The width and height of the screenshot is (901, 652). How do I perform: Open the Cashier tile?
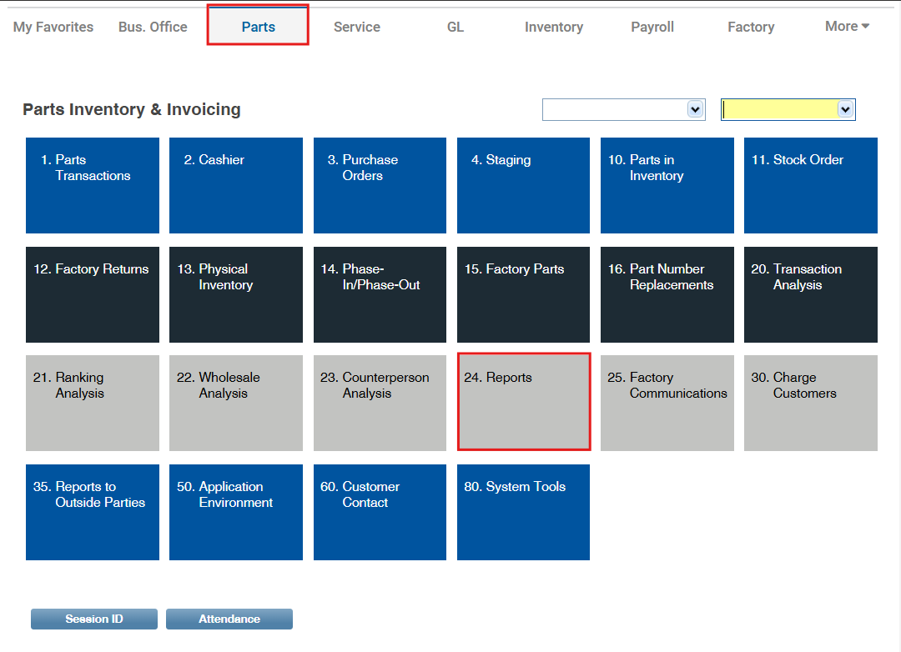click(x=235, y=186)
